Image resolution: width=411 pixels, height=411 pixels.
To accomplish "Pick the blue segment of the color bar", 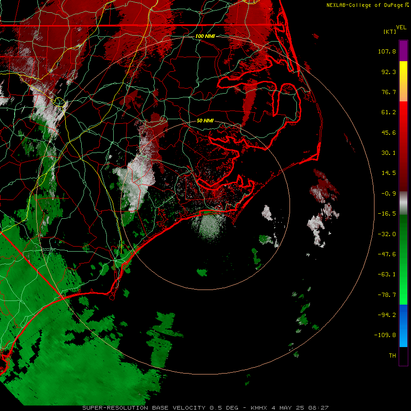I will click(x=403, y=326).
